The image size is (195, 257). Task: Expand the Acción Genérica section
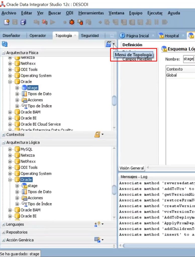(x=4, y=240)
